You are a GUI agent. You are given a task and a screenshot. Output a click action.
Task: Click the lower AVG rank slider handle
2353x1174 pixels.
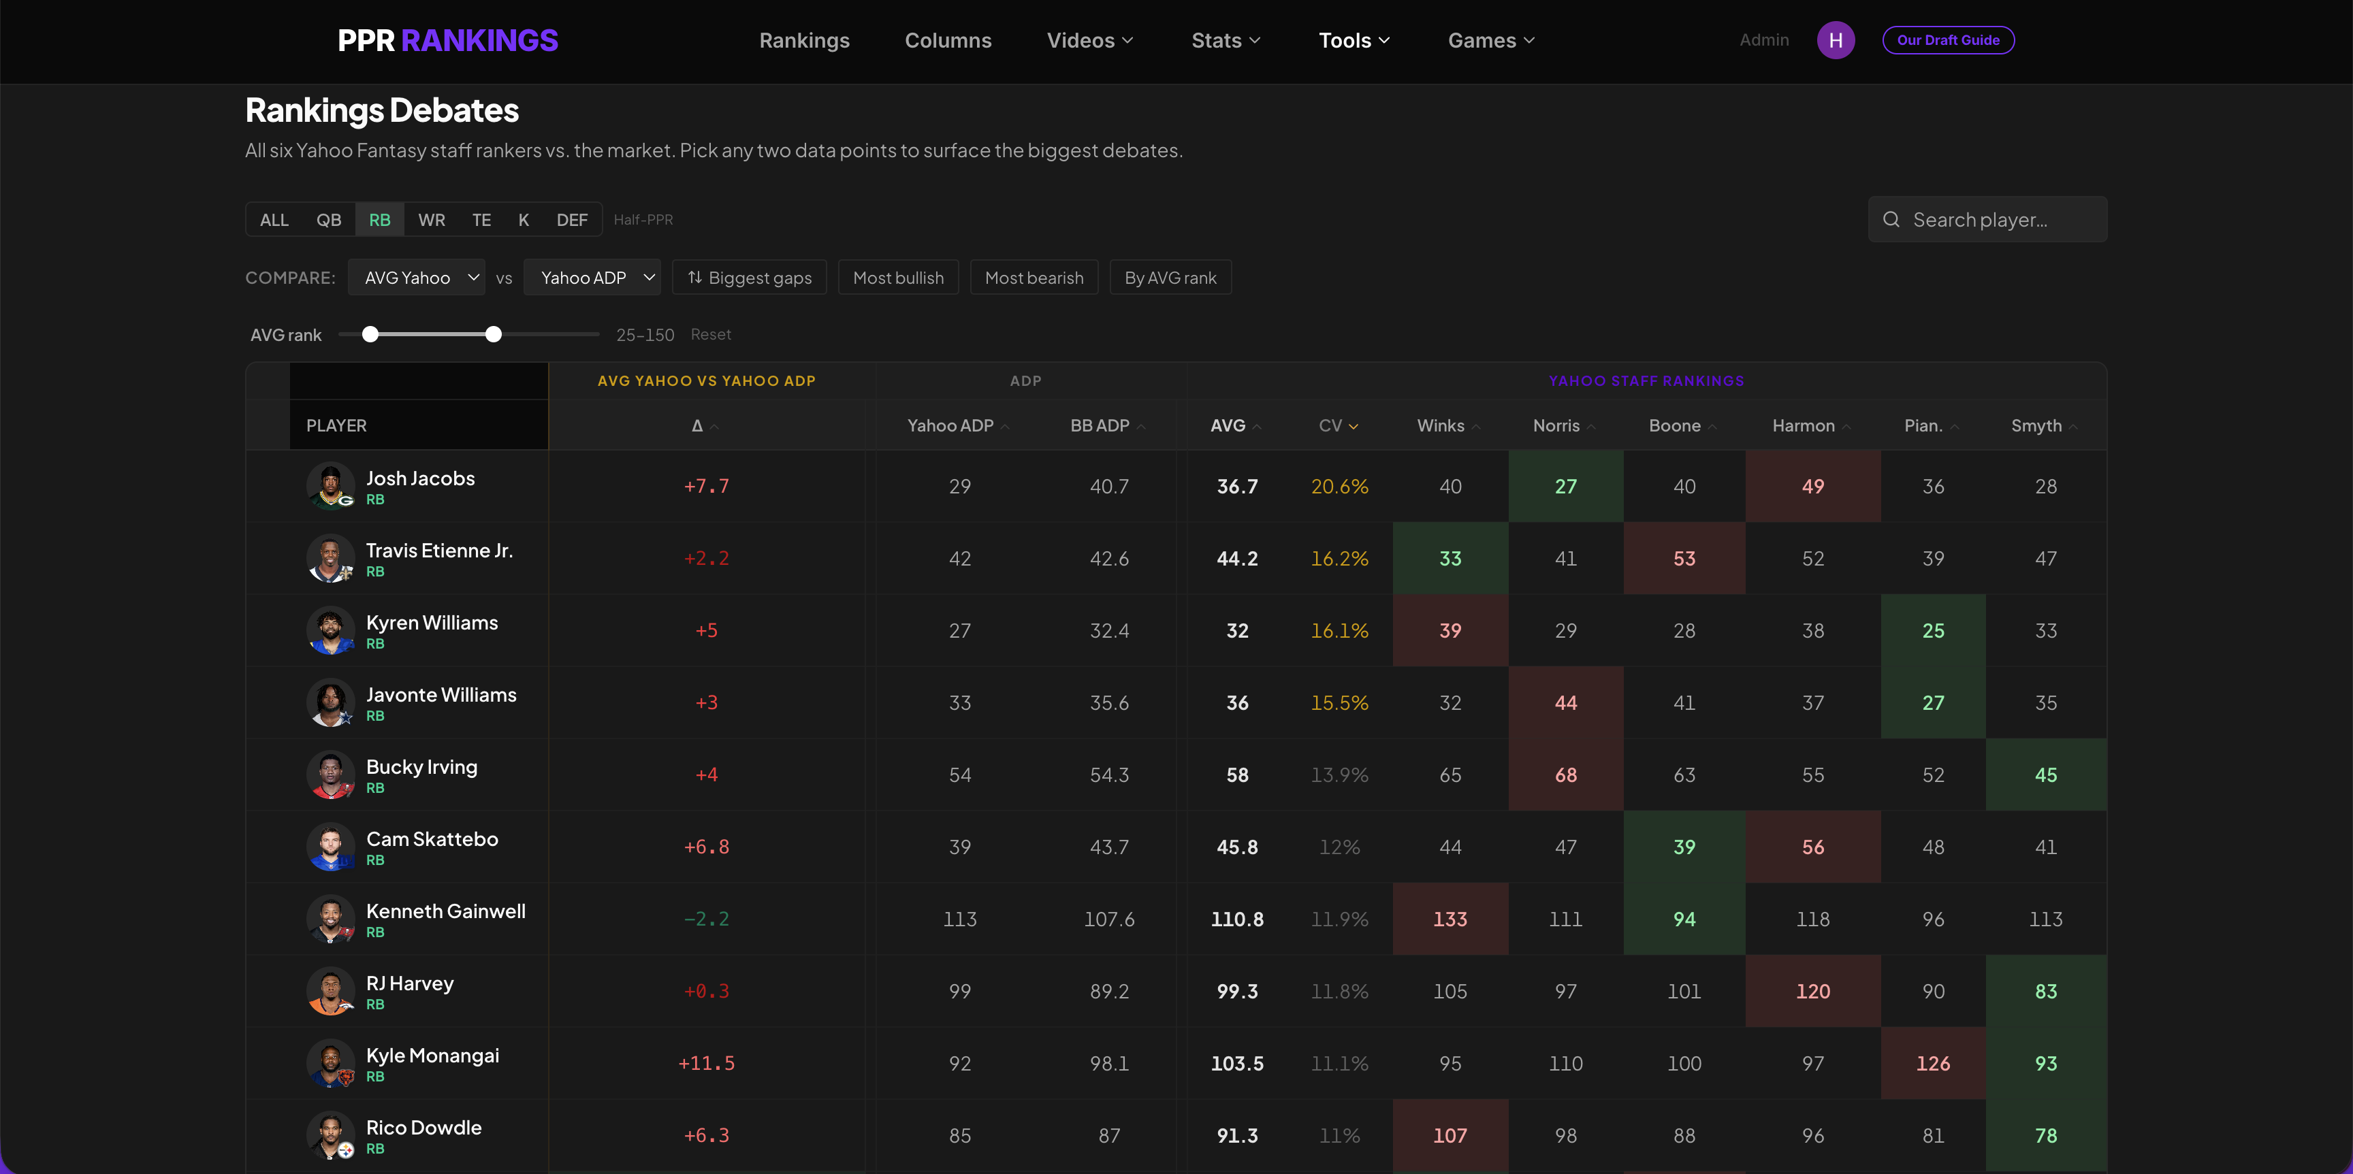[x=370, y=334]
